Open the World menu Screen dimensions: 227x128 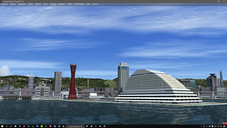tap(30, 4)
